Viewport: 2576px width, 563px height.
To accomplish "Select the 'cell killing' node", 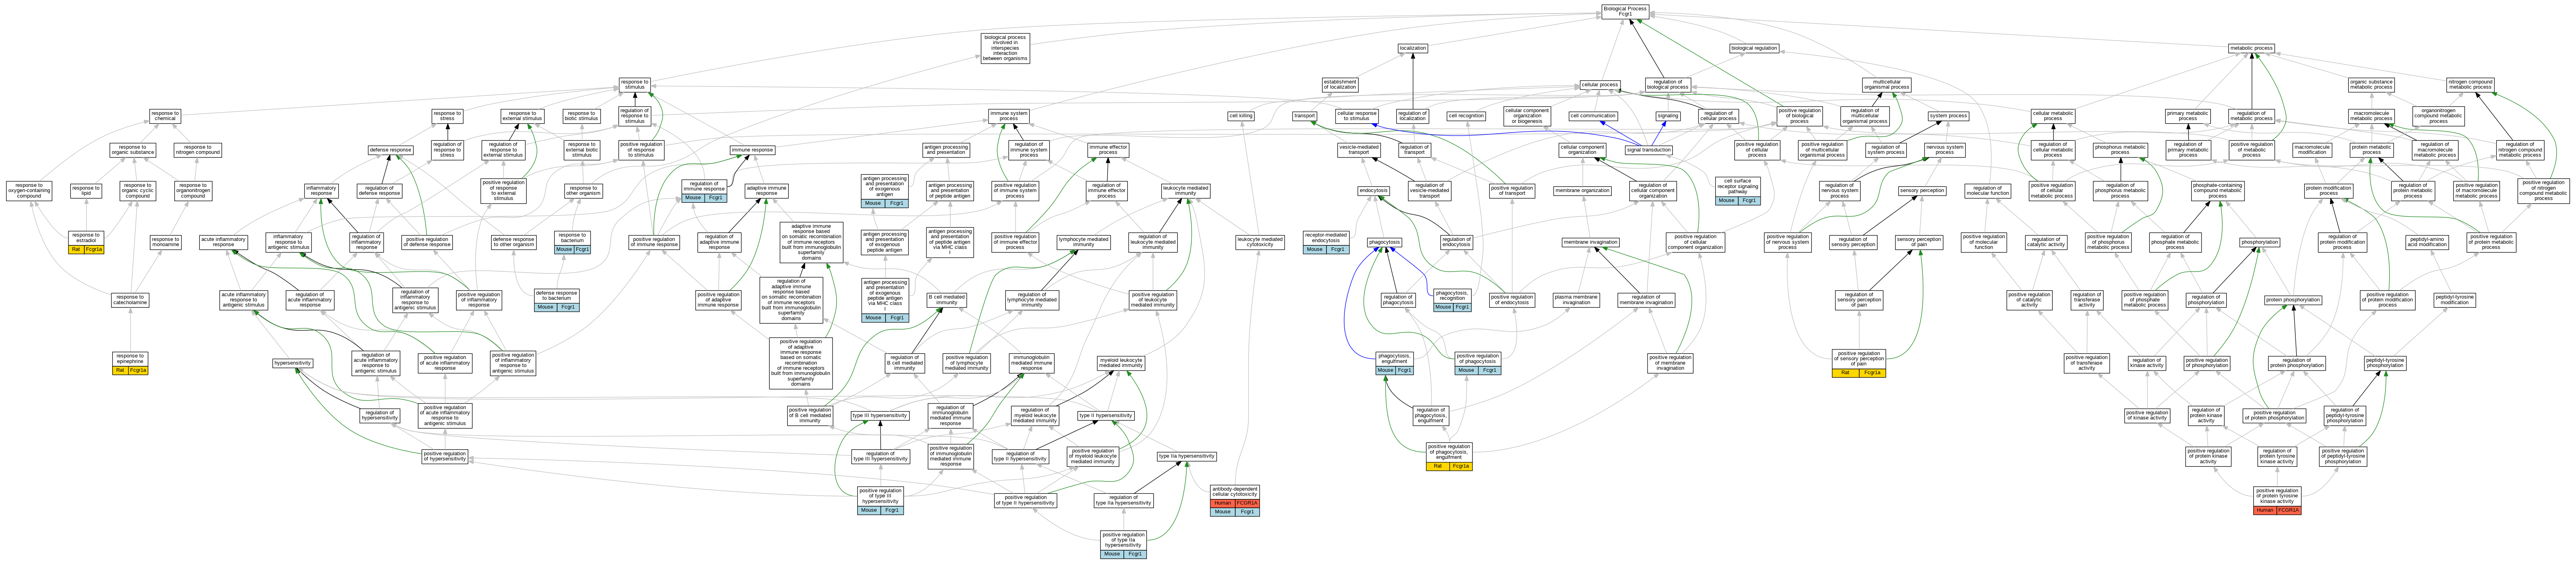I will 1241,116.
